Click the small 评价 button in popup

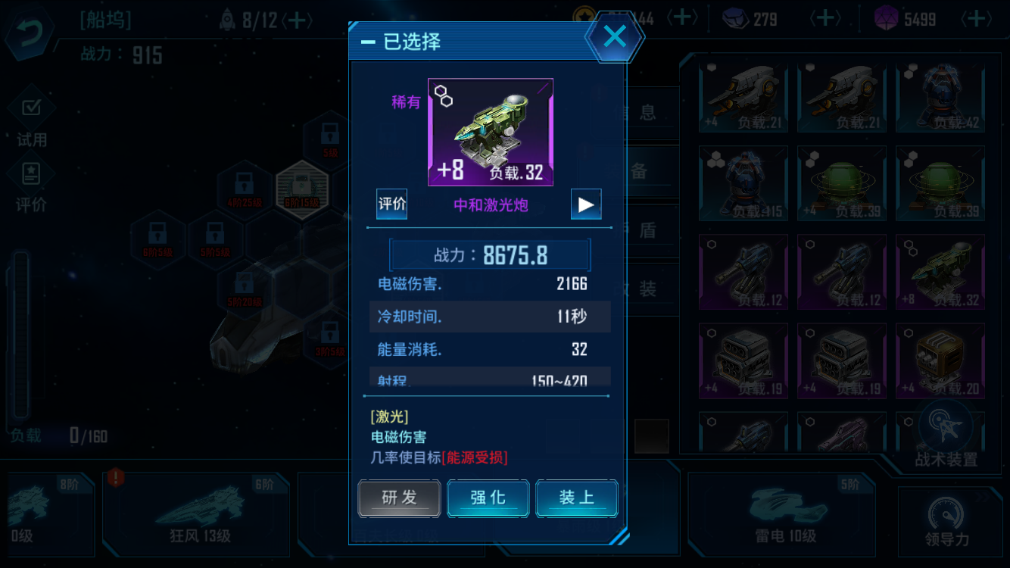click(392, 204)
